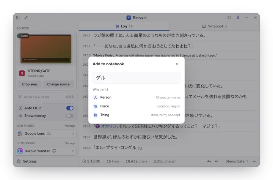The height and width of the screenshot is (180, 273).
Task: Click Manage next to DICTIONARY
Action: [70, 143]
